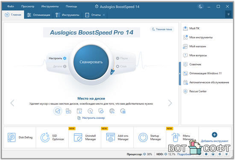
Task: Select the window-with-checkmark scan category icon
Action: pos(79,111)
